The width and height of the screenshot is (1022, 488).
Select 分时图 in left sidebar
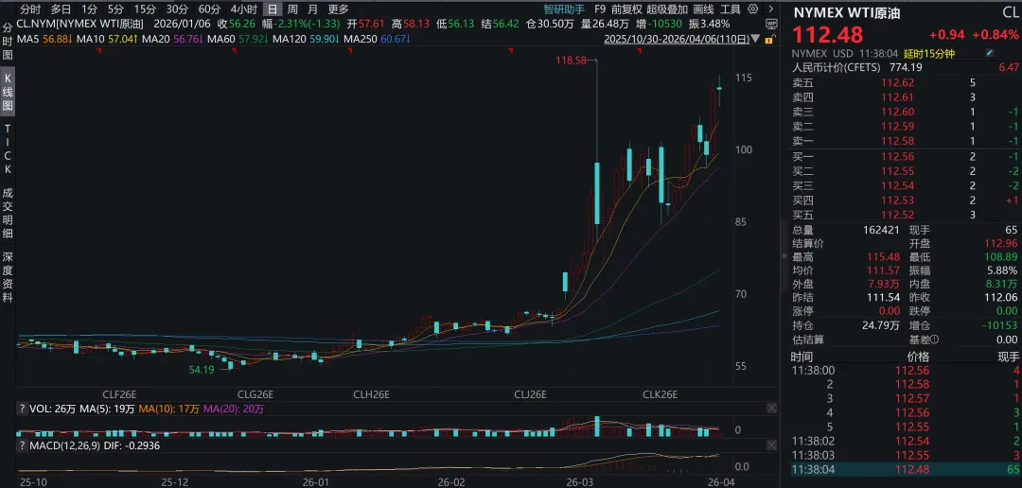(8, 41)
